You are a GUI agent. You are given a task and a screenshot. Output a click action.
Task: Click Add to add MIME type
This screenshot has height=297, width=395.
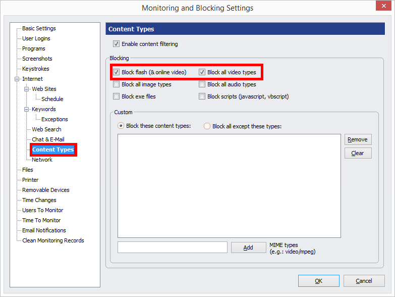(x=248, y=247)
